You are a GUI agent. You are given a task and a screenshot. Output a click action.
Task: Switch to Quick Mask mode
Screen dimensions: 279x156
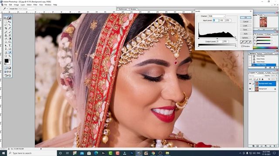pyautogui.click(x=10, y=68)
